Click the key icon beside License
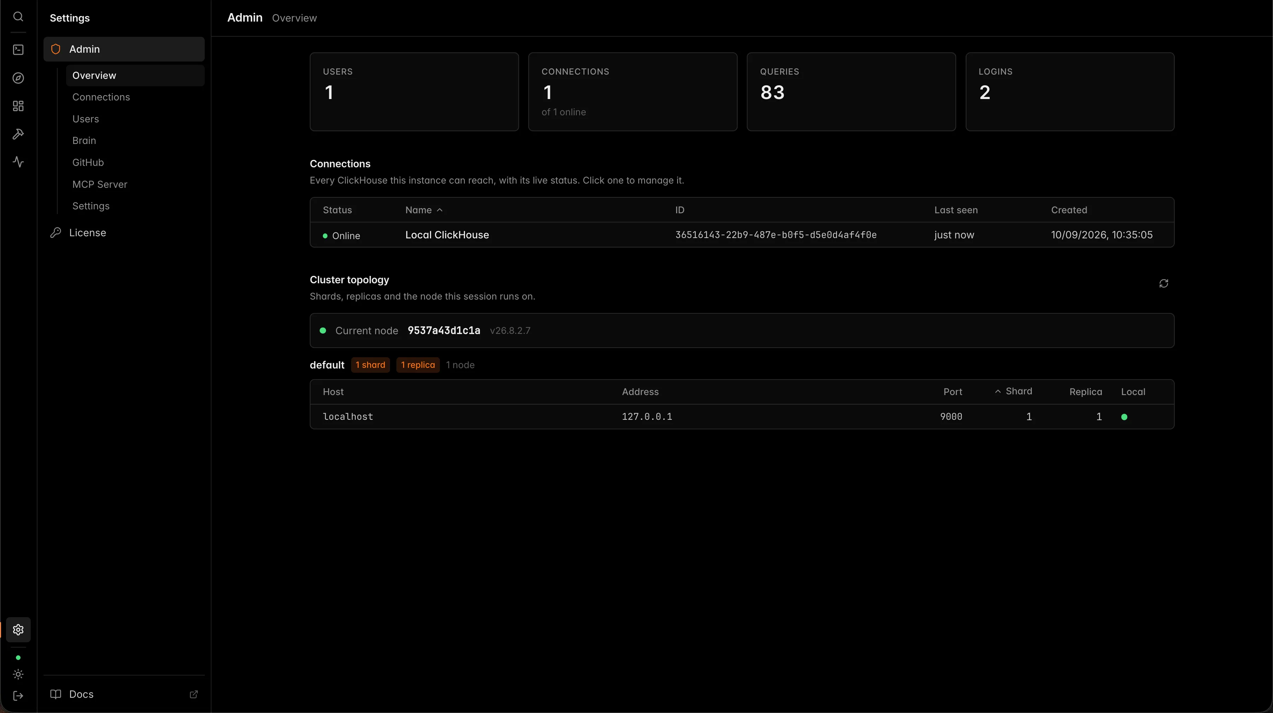The width and height of the screenshot is (1273, 713). [x=56, y=233]
